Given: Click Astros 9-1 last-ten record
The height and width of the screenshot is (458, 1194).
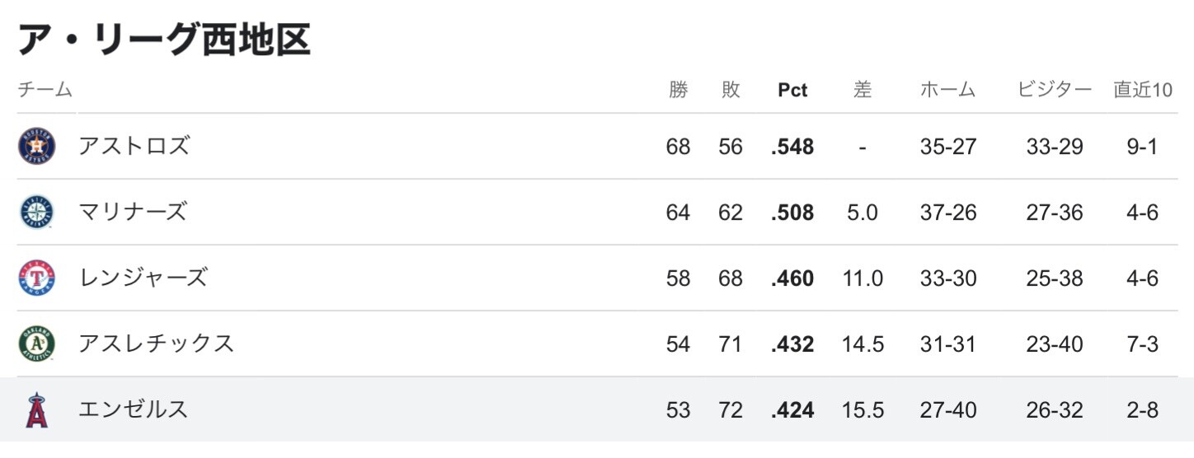Looking at the screenshot, I should [1142, 147].
